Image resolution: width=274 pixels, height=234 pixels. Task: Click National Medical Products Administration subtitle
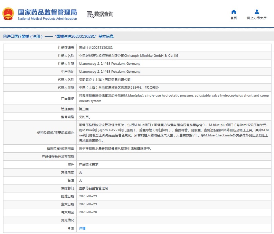point(47,19)
